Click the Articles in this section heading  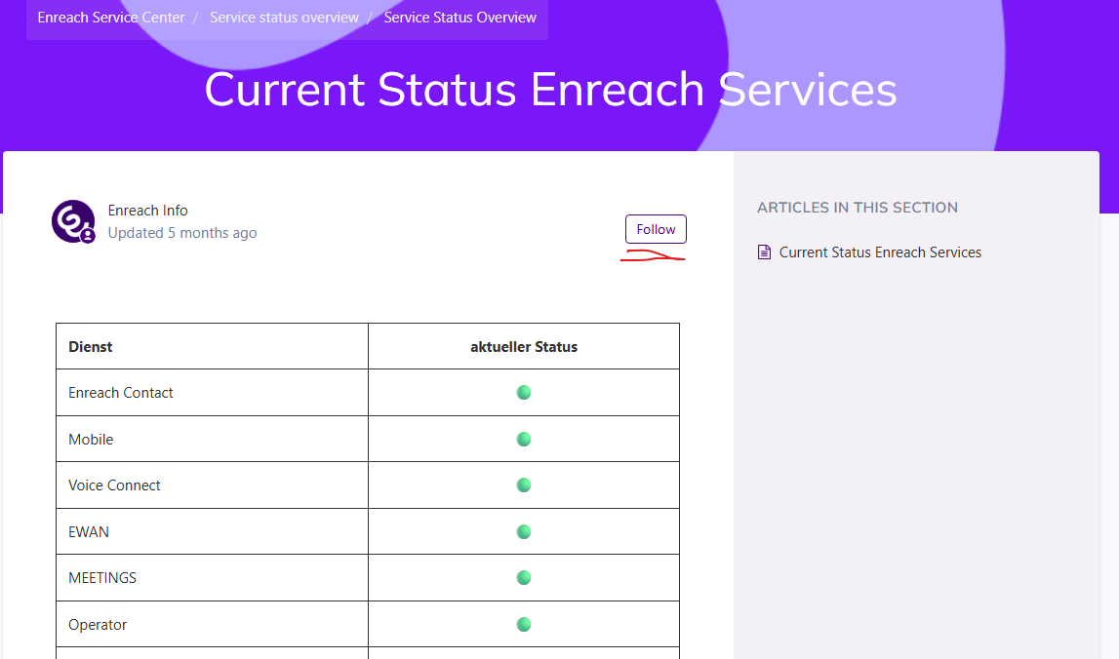(857, 208)
